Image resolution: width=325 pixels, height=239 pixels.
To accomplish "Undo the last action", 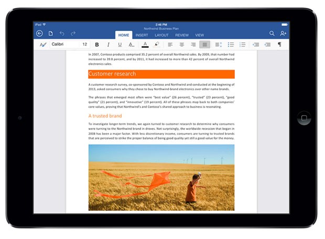I will (x=62, y=34).
